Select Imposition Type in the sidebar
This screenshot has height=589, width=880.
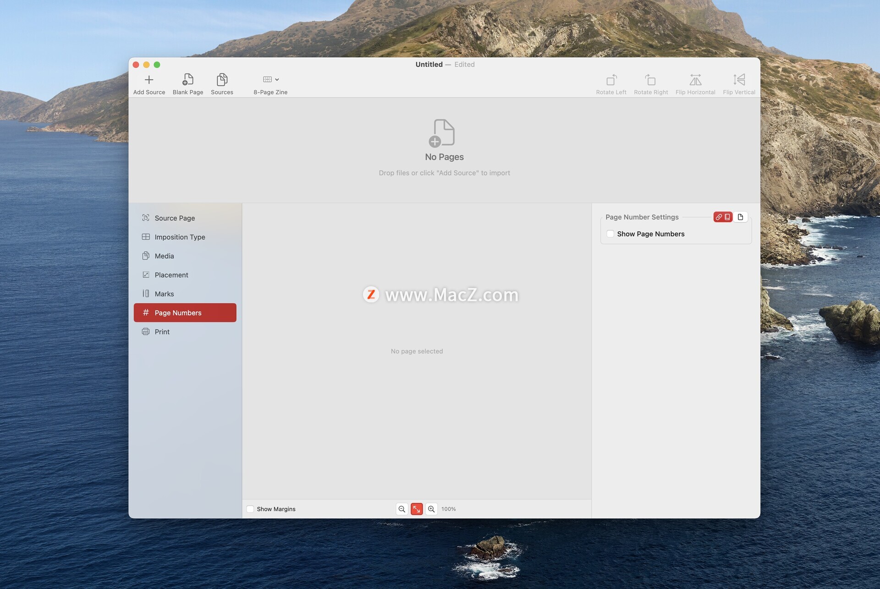(180, 237)
